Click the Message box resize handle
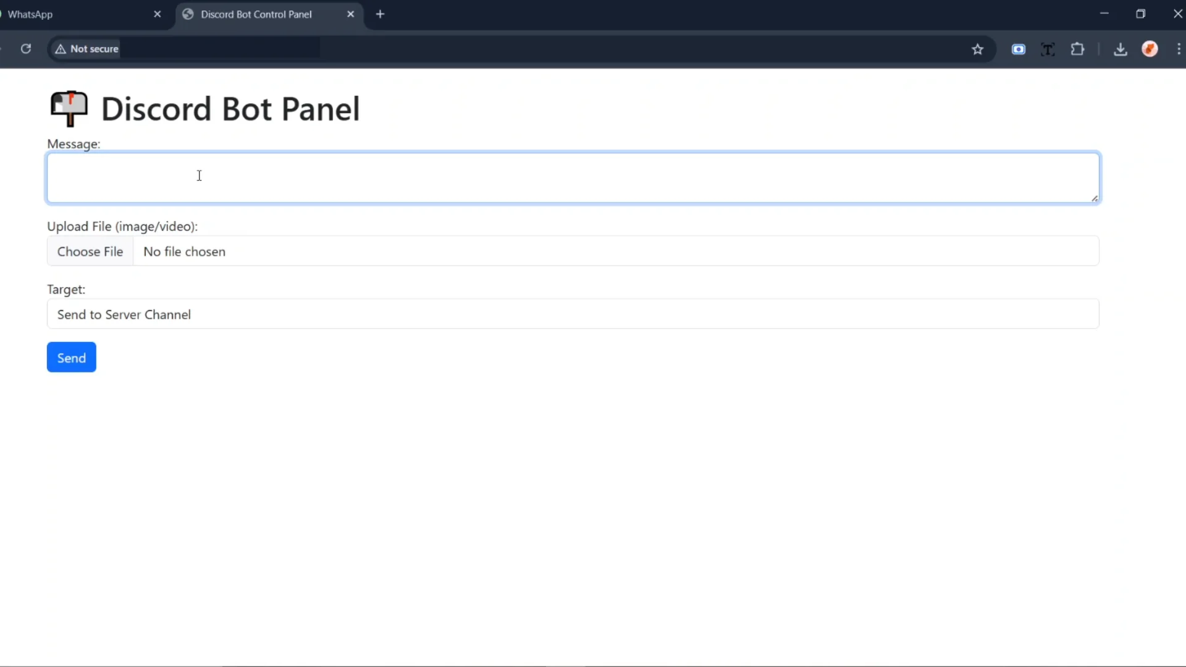This screenshot has width=1186, height=667. click(1094, 198)
